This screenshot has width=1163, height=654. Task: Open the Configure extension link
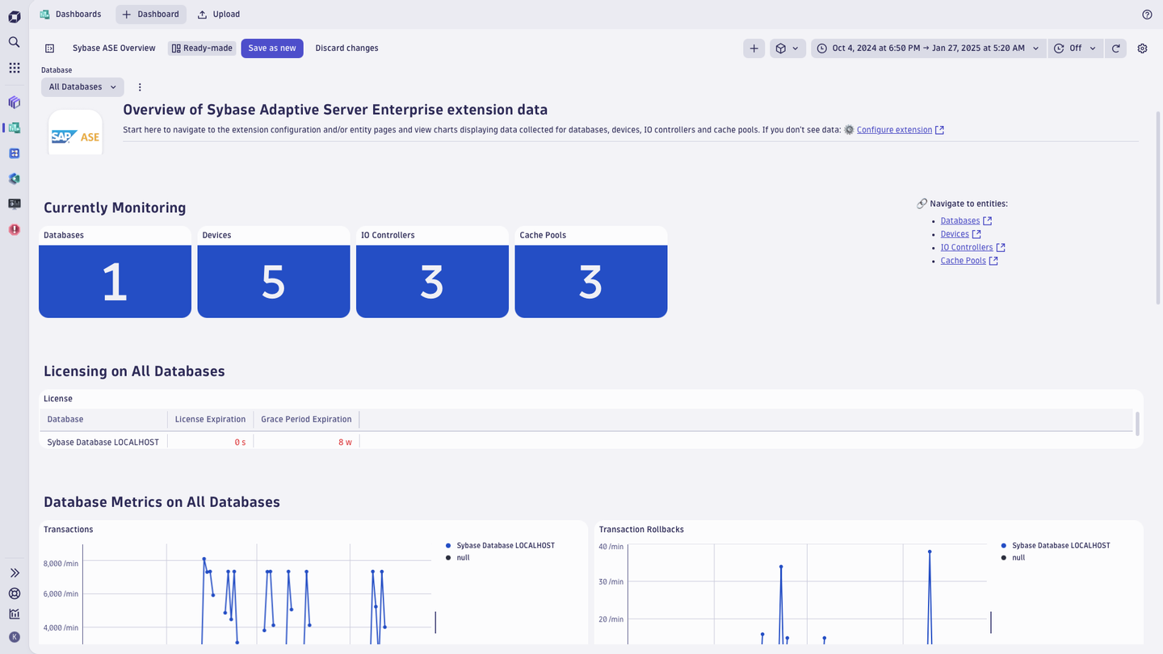coord(894,129)
